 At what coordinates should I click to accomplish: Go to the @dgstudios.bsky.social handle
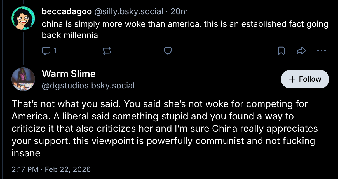tap(88, 85)
